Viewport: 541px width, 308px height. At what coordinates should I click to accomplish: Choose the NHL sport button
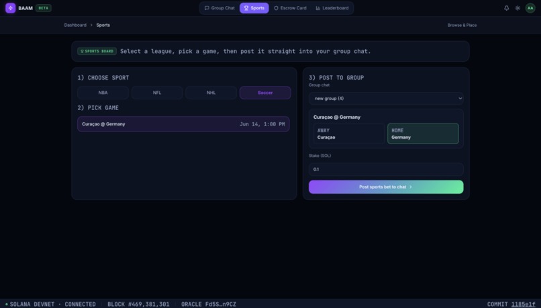click(x=211, y=93)
